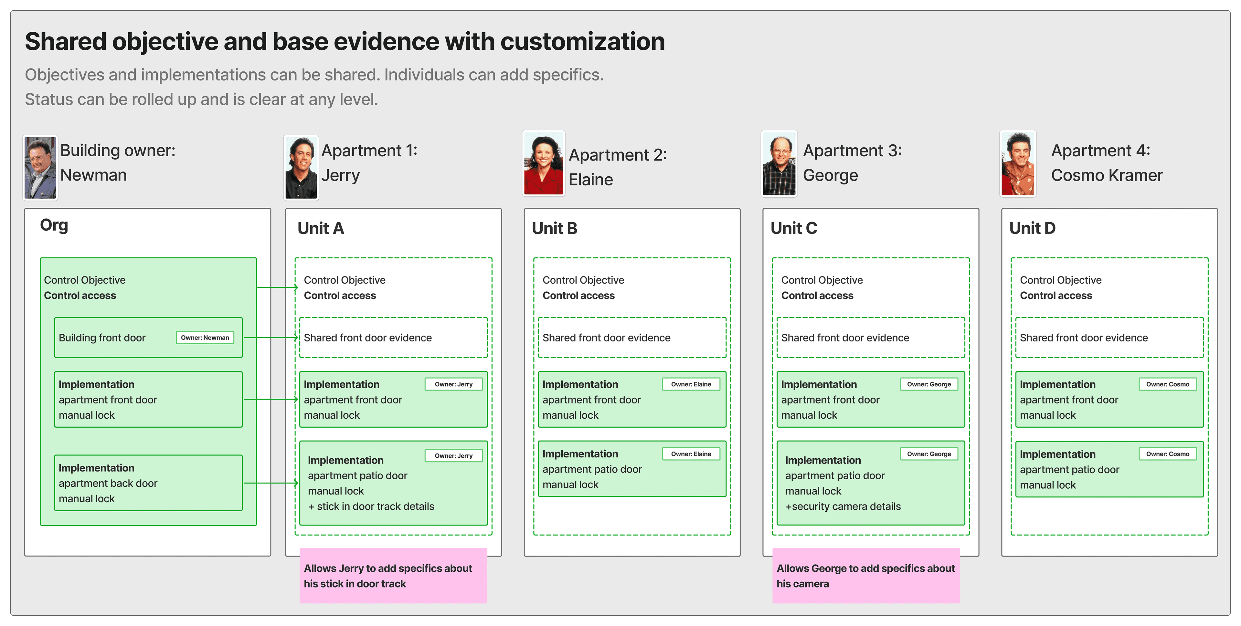The height and width of the screenshot is (626, 1241).
Task: Click Org's 'apartment back door manual lock' implementation
Action: coord(148,483)
